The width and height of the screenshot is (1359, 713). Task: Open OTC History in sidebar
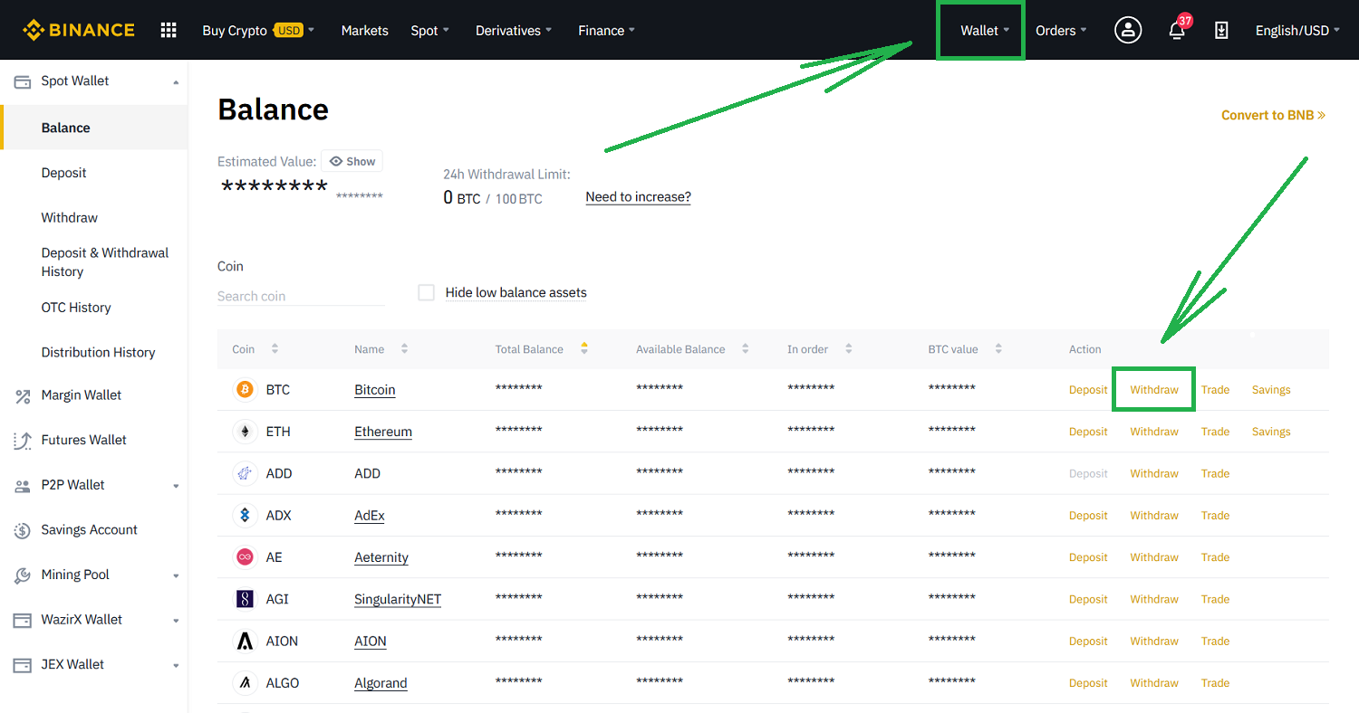tap(76, 308)
